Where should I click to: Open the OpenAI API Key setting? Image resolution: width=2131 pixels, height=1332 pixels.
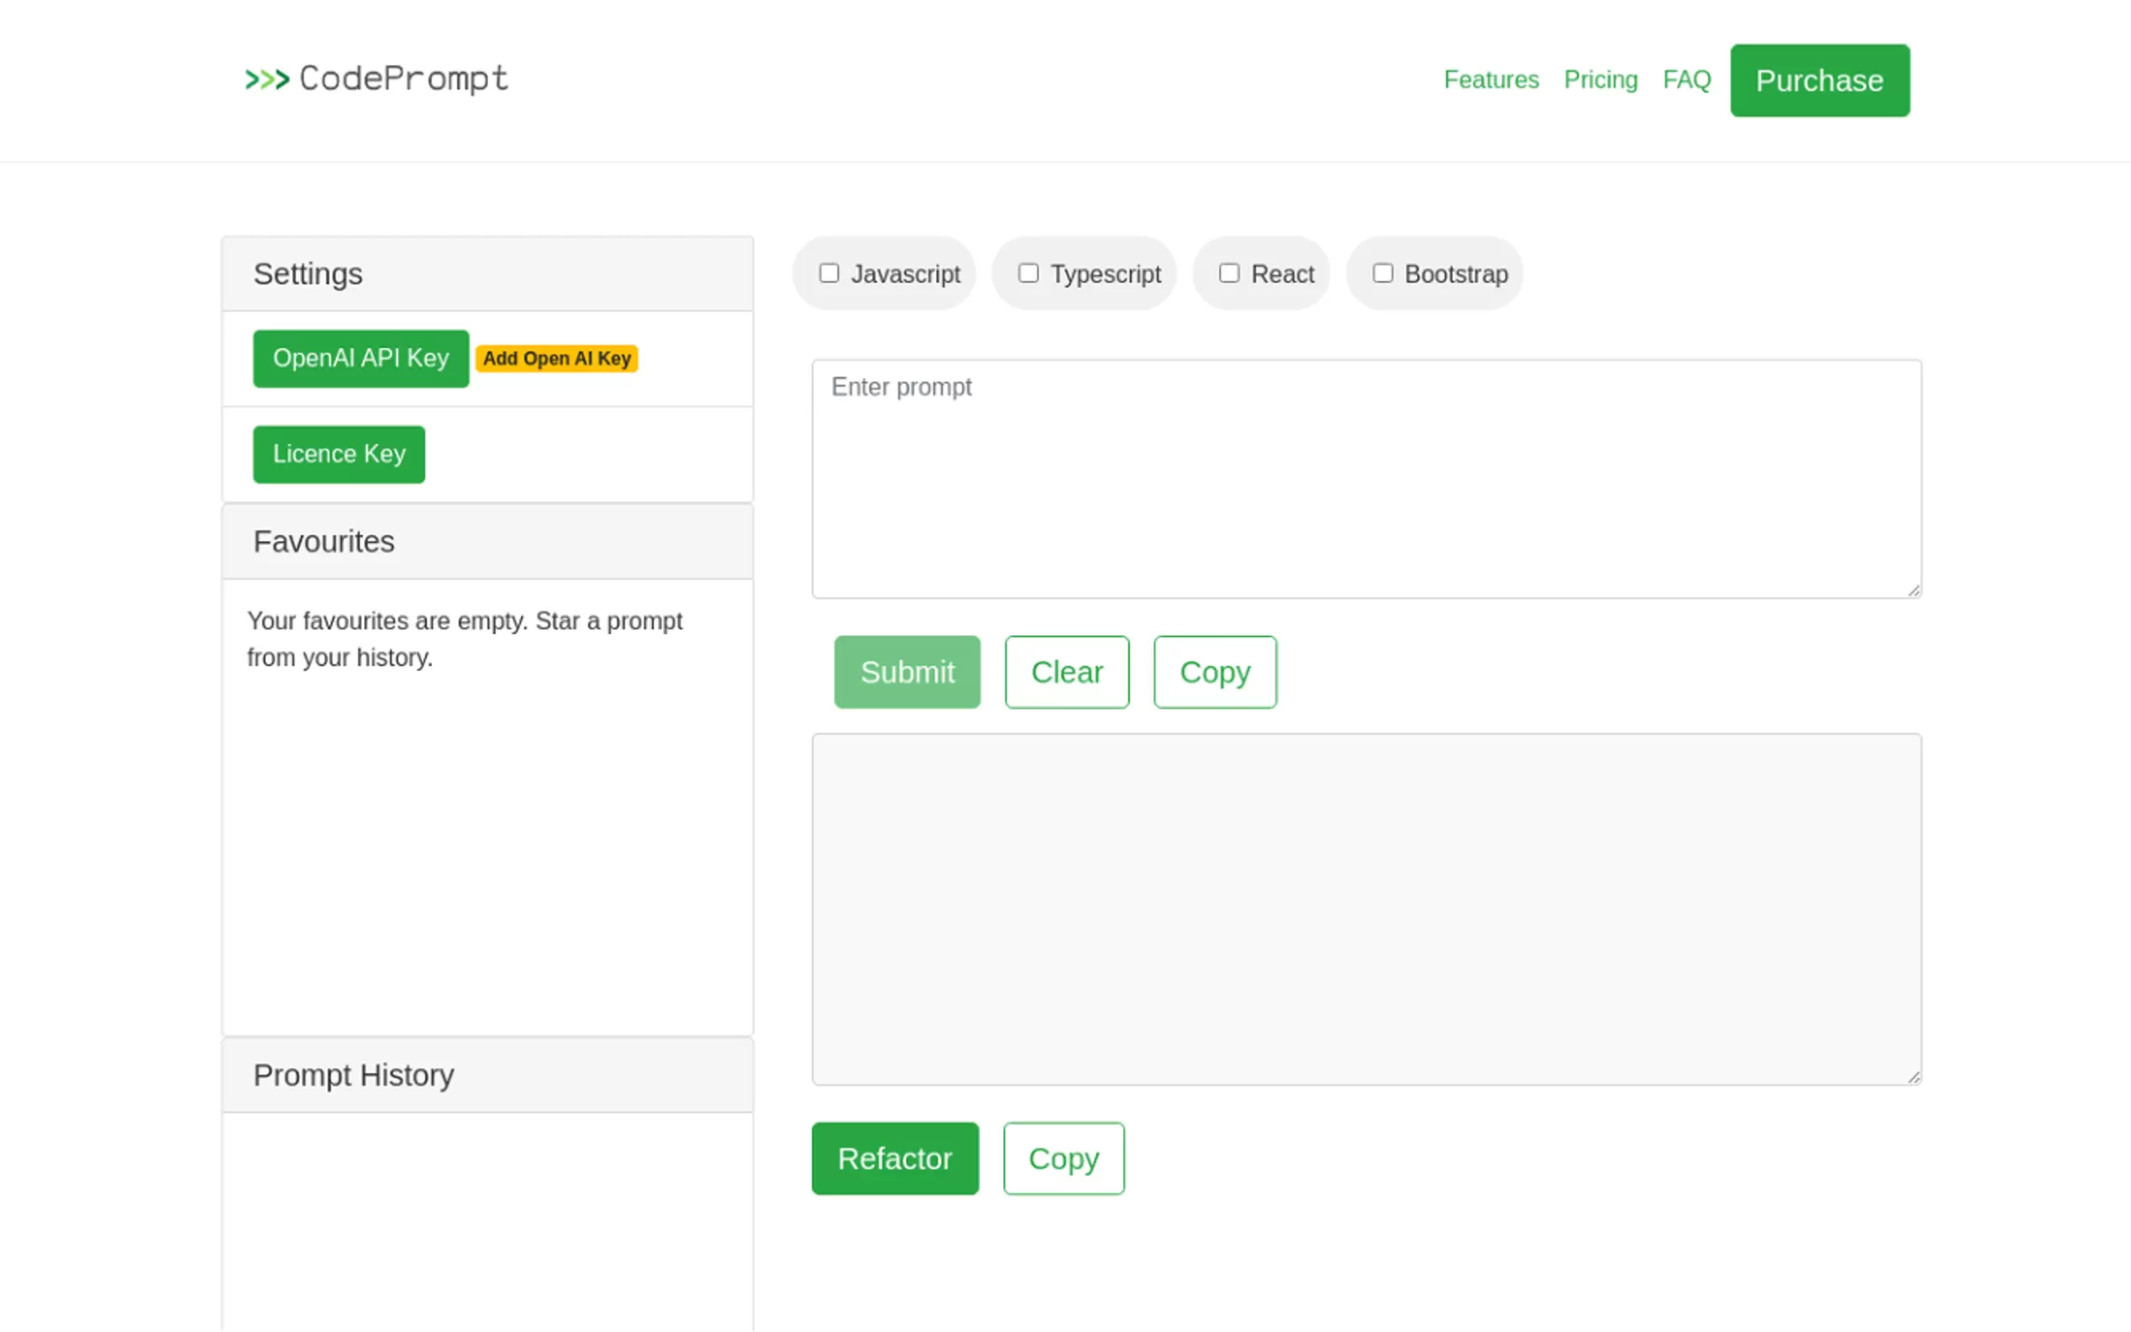coord(360,358)
